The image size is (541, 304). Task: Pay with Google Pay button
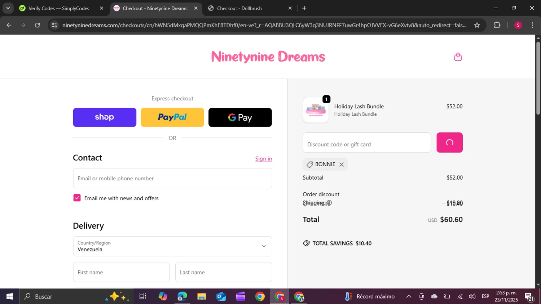pyautogui.click(x=240, y=118)
